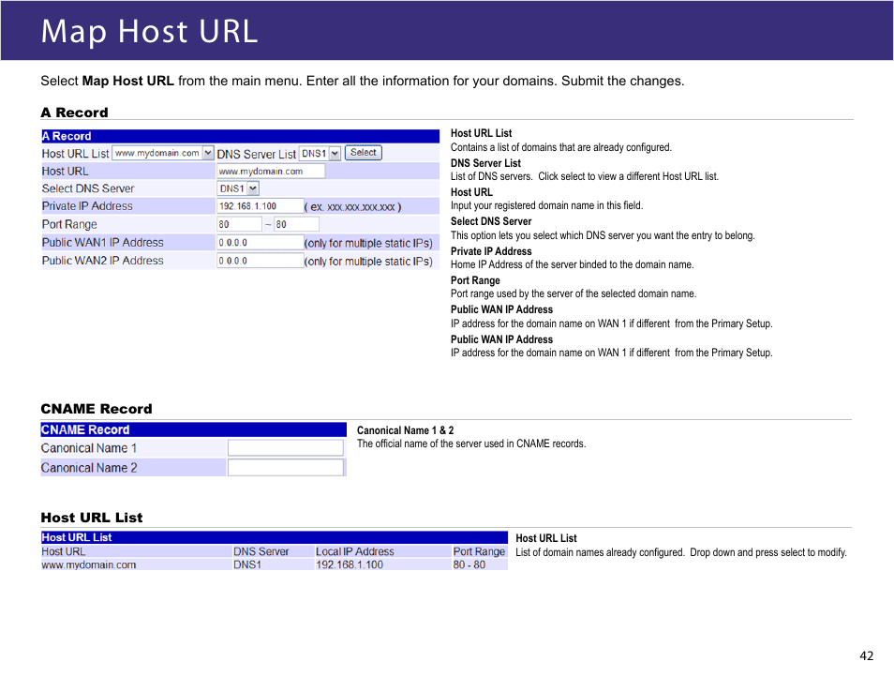Click the 192.168.1.100 cell in Host URL List table
This screenshot has width=894, height=692.
(x=350, y=564)
